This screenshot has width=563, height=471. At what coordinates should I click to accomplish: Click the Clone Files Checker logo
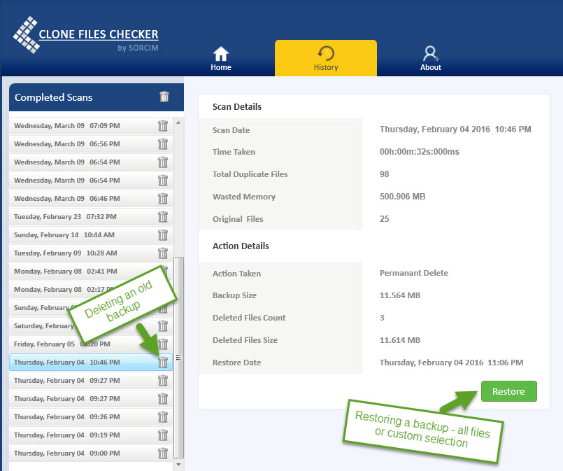click(85, 36)
